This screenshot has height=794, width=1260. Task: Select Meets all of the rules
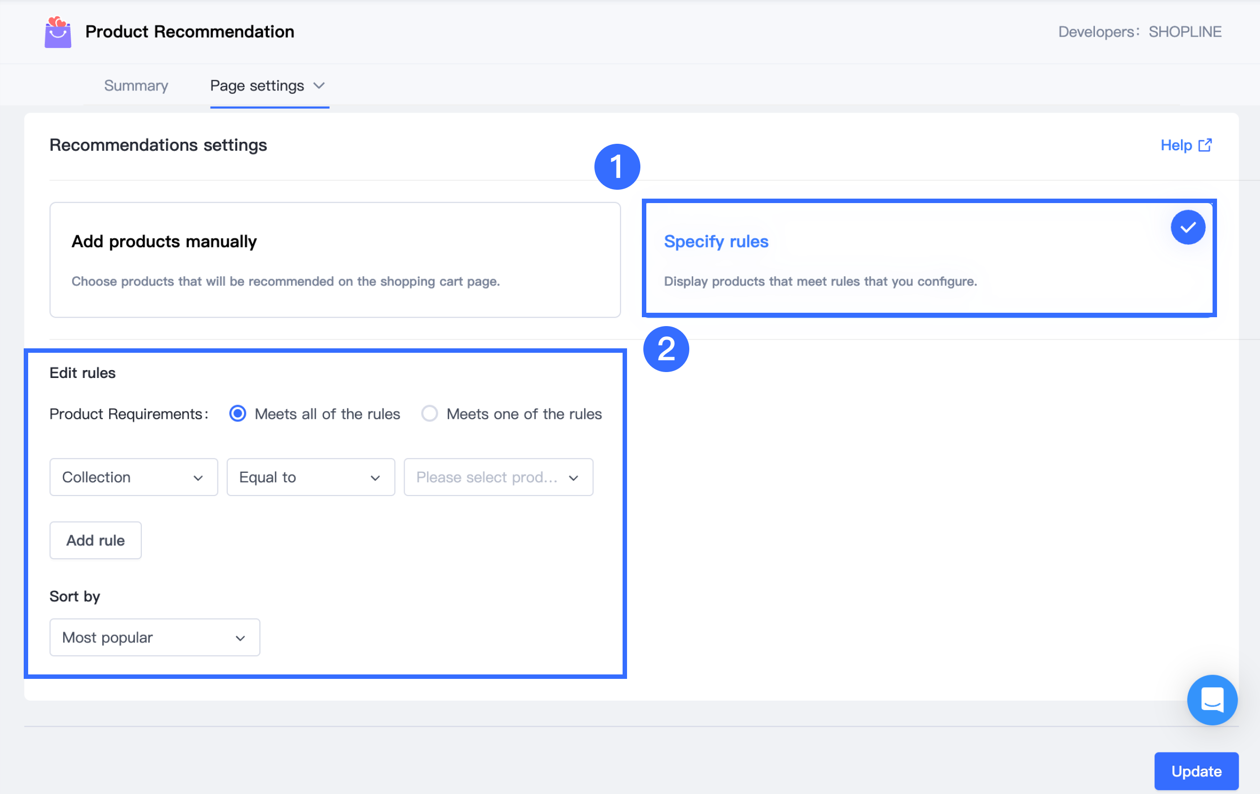(x=238, y=414)
